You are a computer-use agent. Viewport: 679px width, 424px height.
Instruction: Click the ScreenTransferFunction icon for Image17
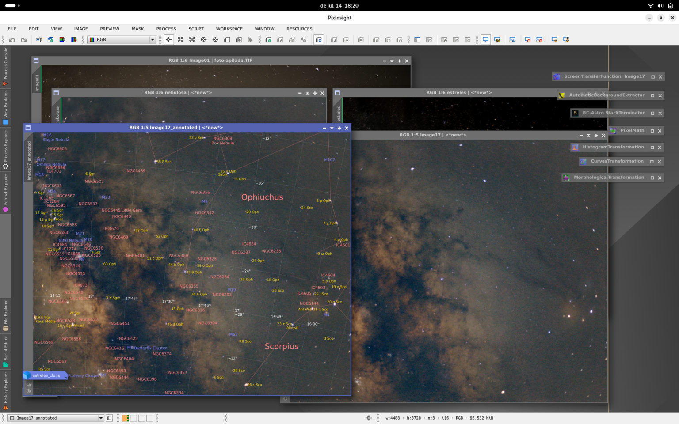coord(557,77)
